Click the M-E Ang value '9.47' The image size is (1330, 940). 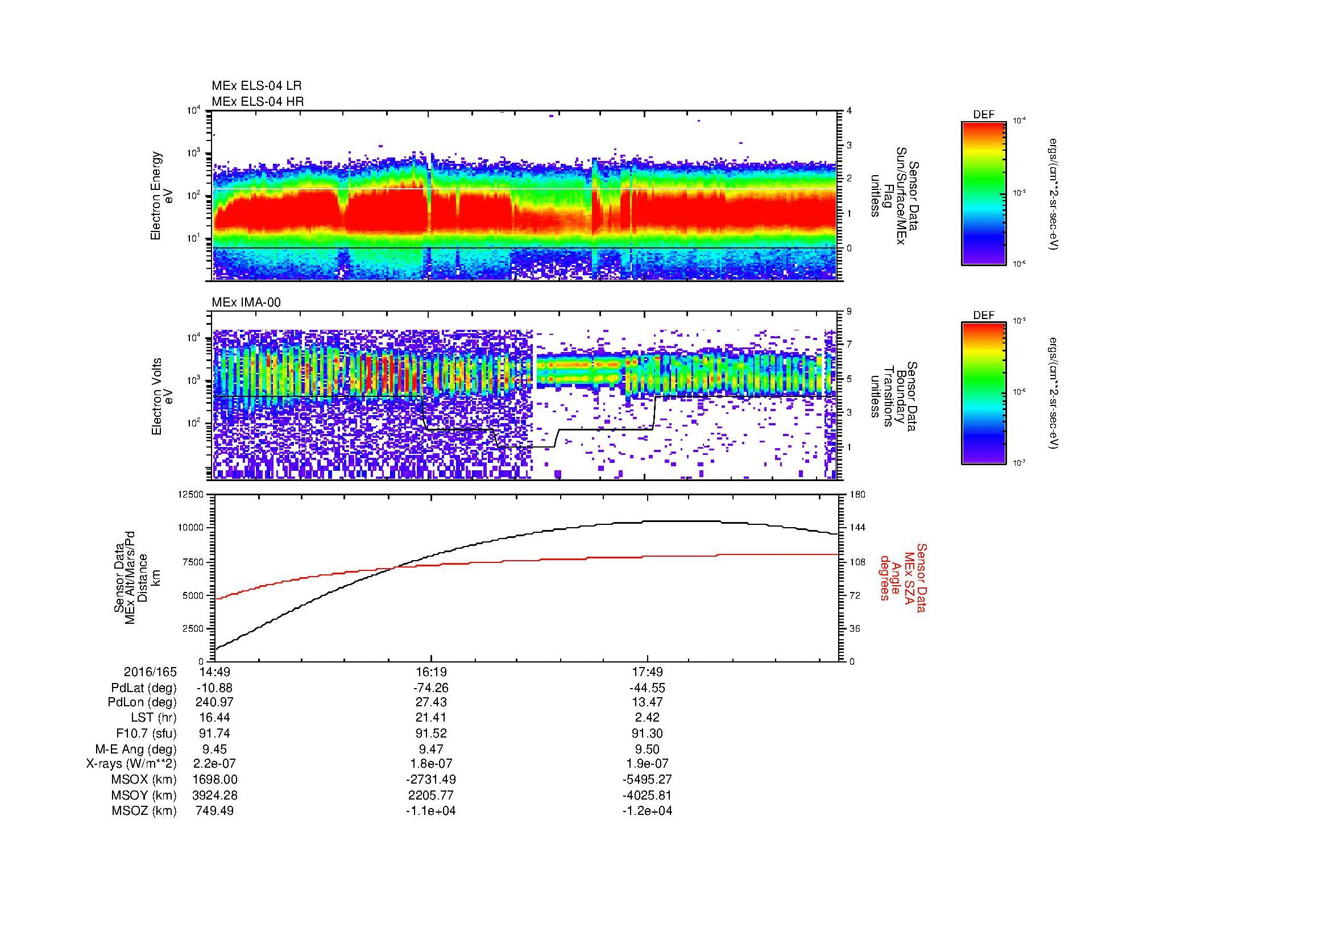(x=431, y=749)
